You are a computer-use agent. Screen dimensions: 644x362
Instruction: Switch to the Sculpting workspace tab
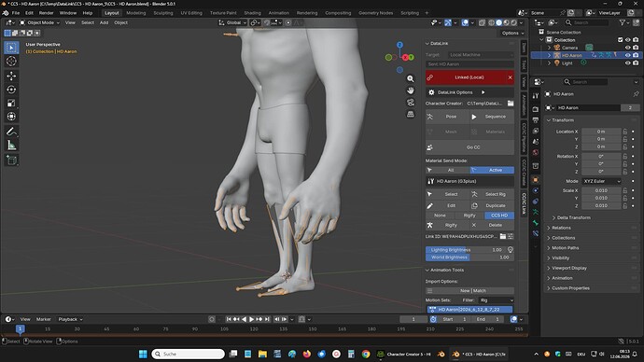point(163,13)
